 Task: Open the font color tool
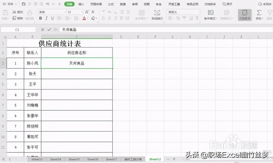click(84, 18)
